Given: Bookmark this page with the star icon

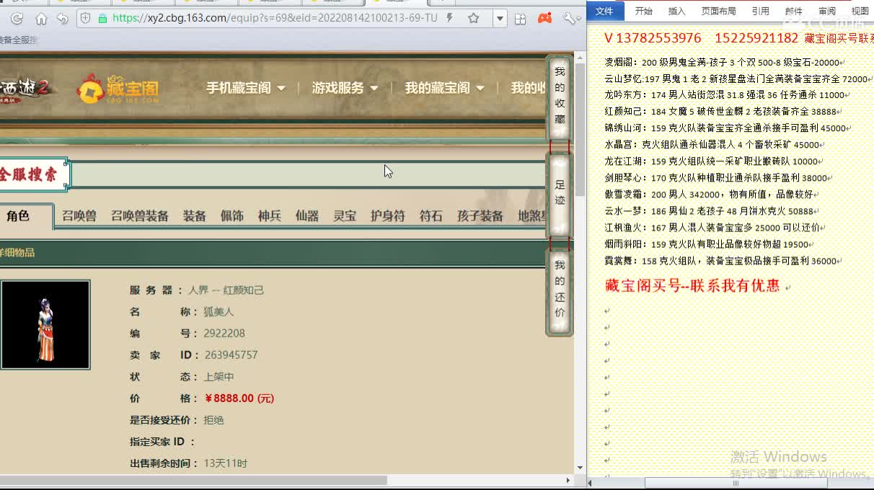Looking at the screenshot, I should pyautogui.click(x=473, y=18).
